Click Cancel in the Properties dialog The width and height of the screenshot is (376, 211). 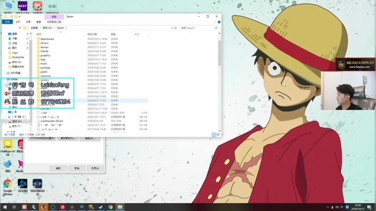[77, 168]
